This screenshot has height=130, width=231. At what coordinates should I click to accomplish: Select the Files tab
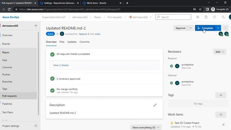(x=62, y=42)
